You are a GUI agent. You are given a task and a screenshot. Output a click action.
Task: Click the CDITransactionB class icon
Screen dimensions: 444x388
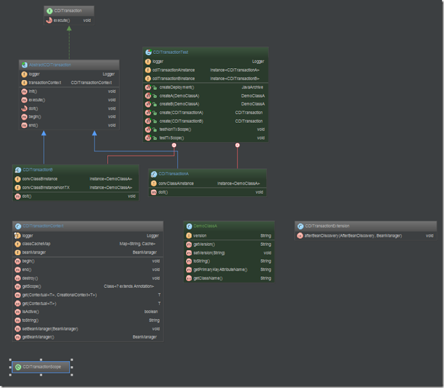pyautogui.click(x=18, y=170)
